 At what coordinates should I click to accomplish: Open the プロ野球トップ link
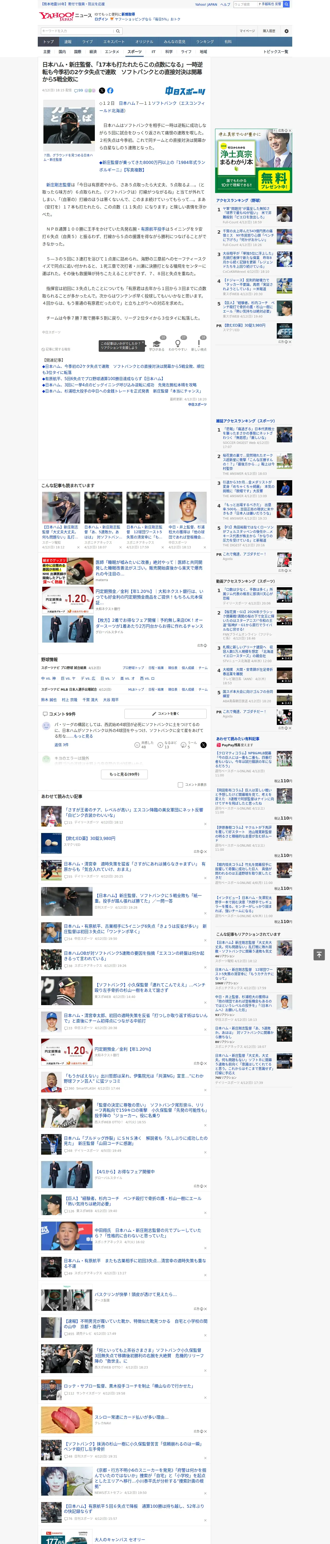click(x=133, y=668)
